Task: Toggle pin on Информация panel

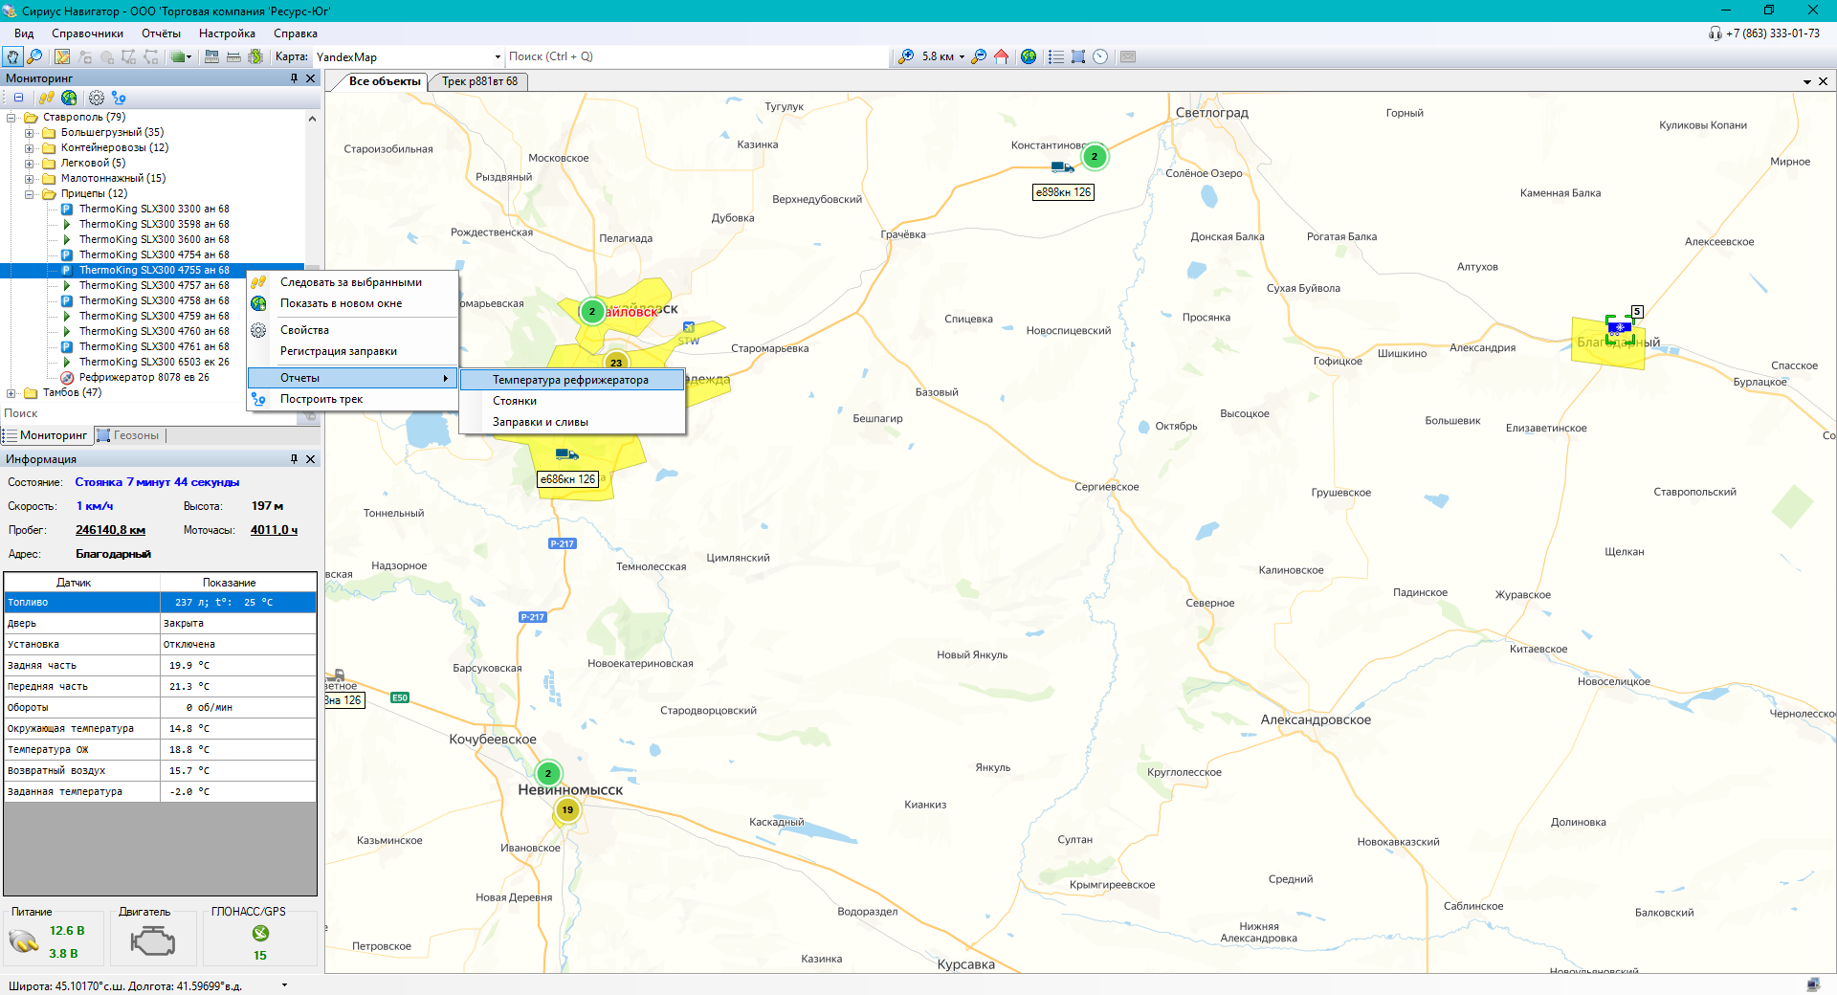Action: click(x=294, y=459)
